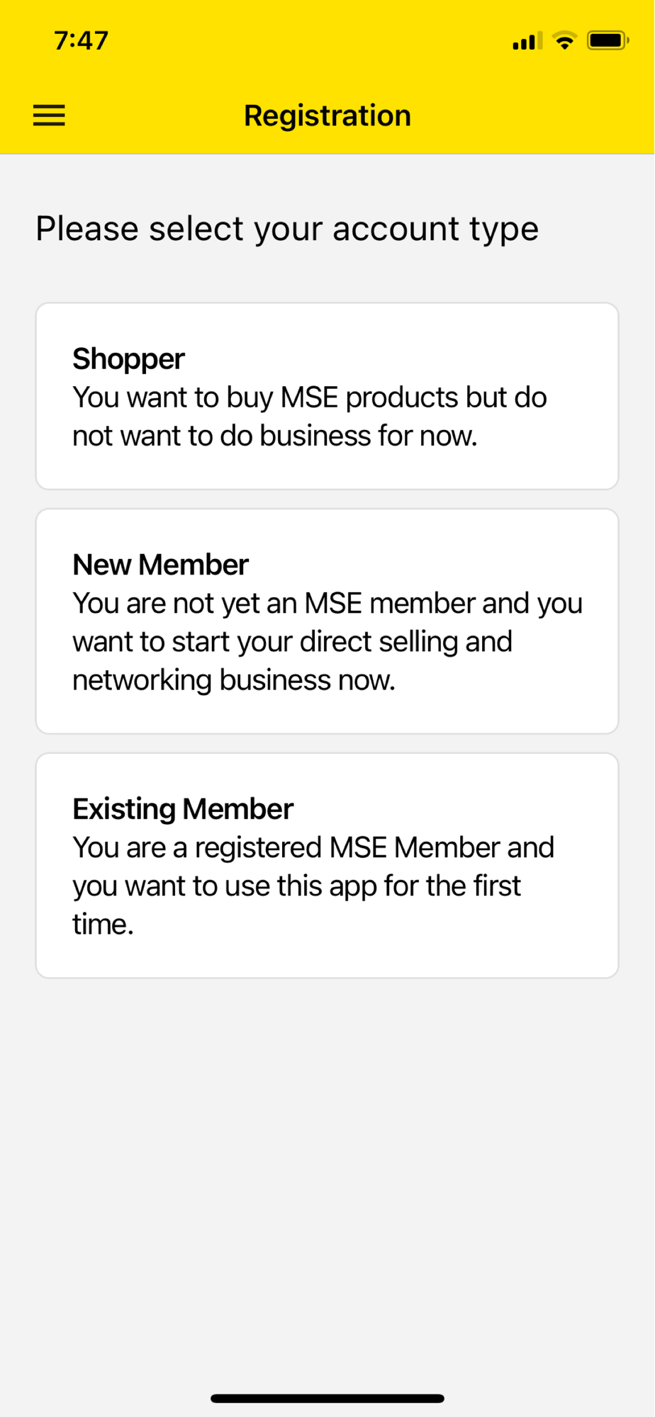Viewport: 655px width, 1417px height.
Task: Tap the Registration header title
Action: pos(327,115)
